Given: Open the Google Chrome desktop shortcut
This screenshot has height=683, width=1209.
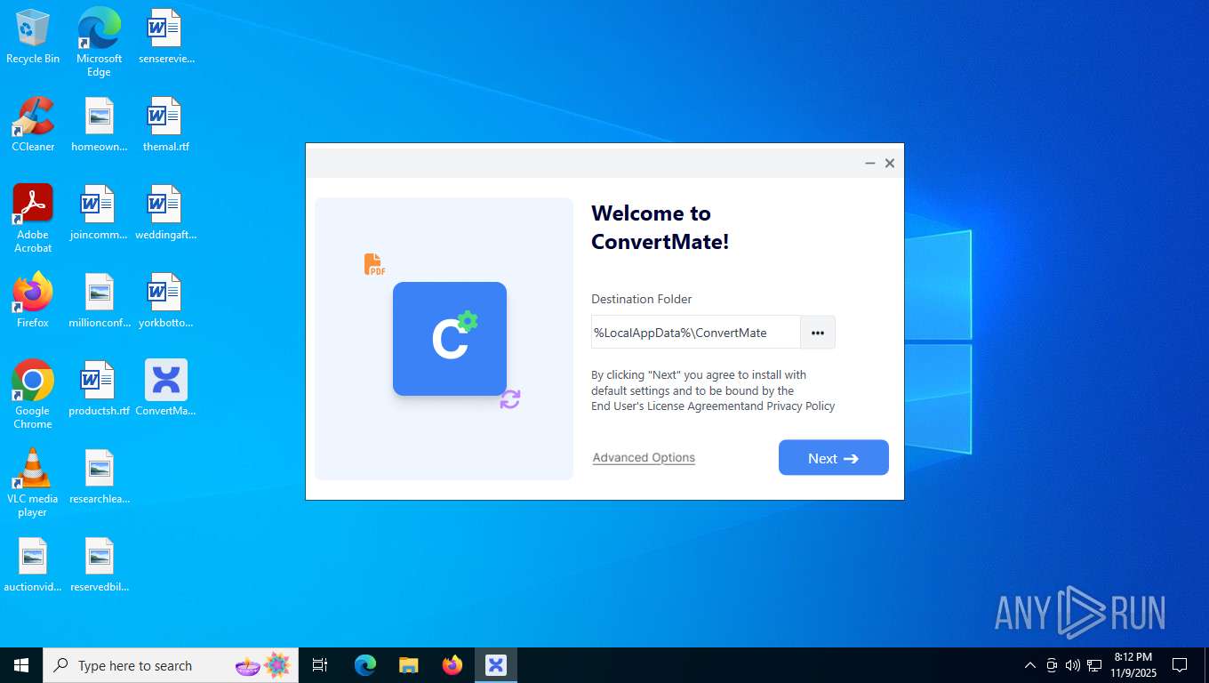Looking at the screenshot, I should [x=33, y=395].
